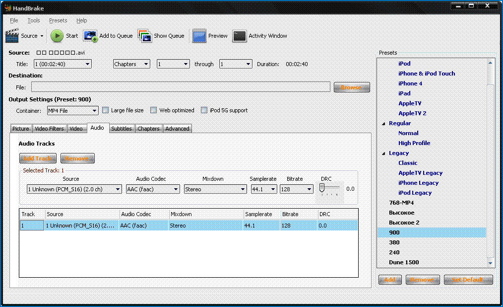This screenshot has width=503, height=307.
Task: Open the end chapter dropdown after 'through'
Action: (236, 64)
